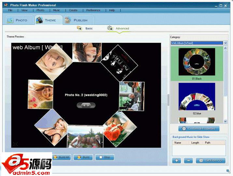The width and height of the screenshot is (233, 176).
Task: Switch to the Theme tab
Action: [48, 20]
